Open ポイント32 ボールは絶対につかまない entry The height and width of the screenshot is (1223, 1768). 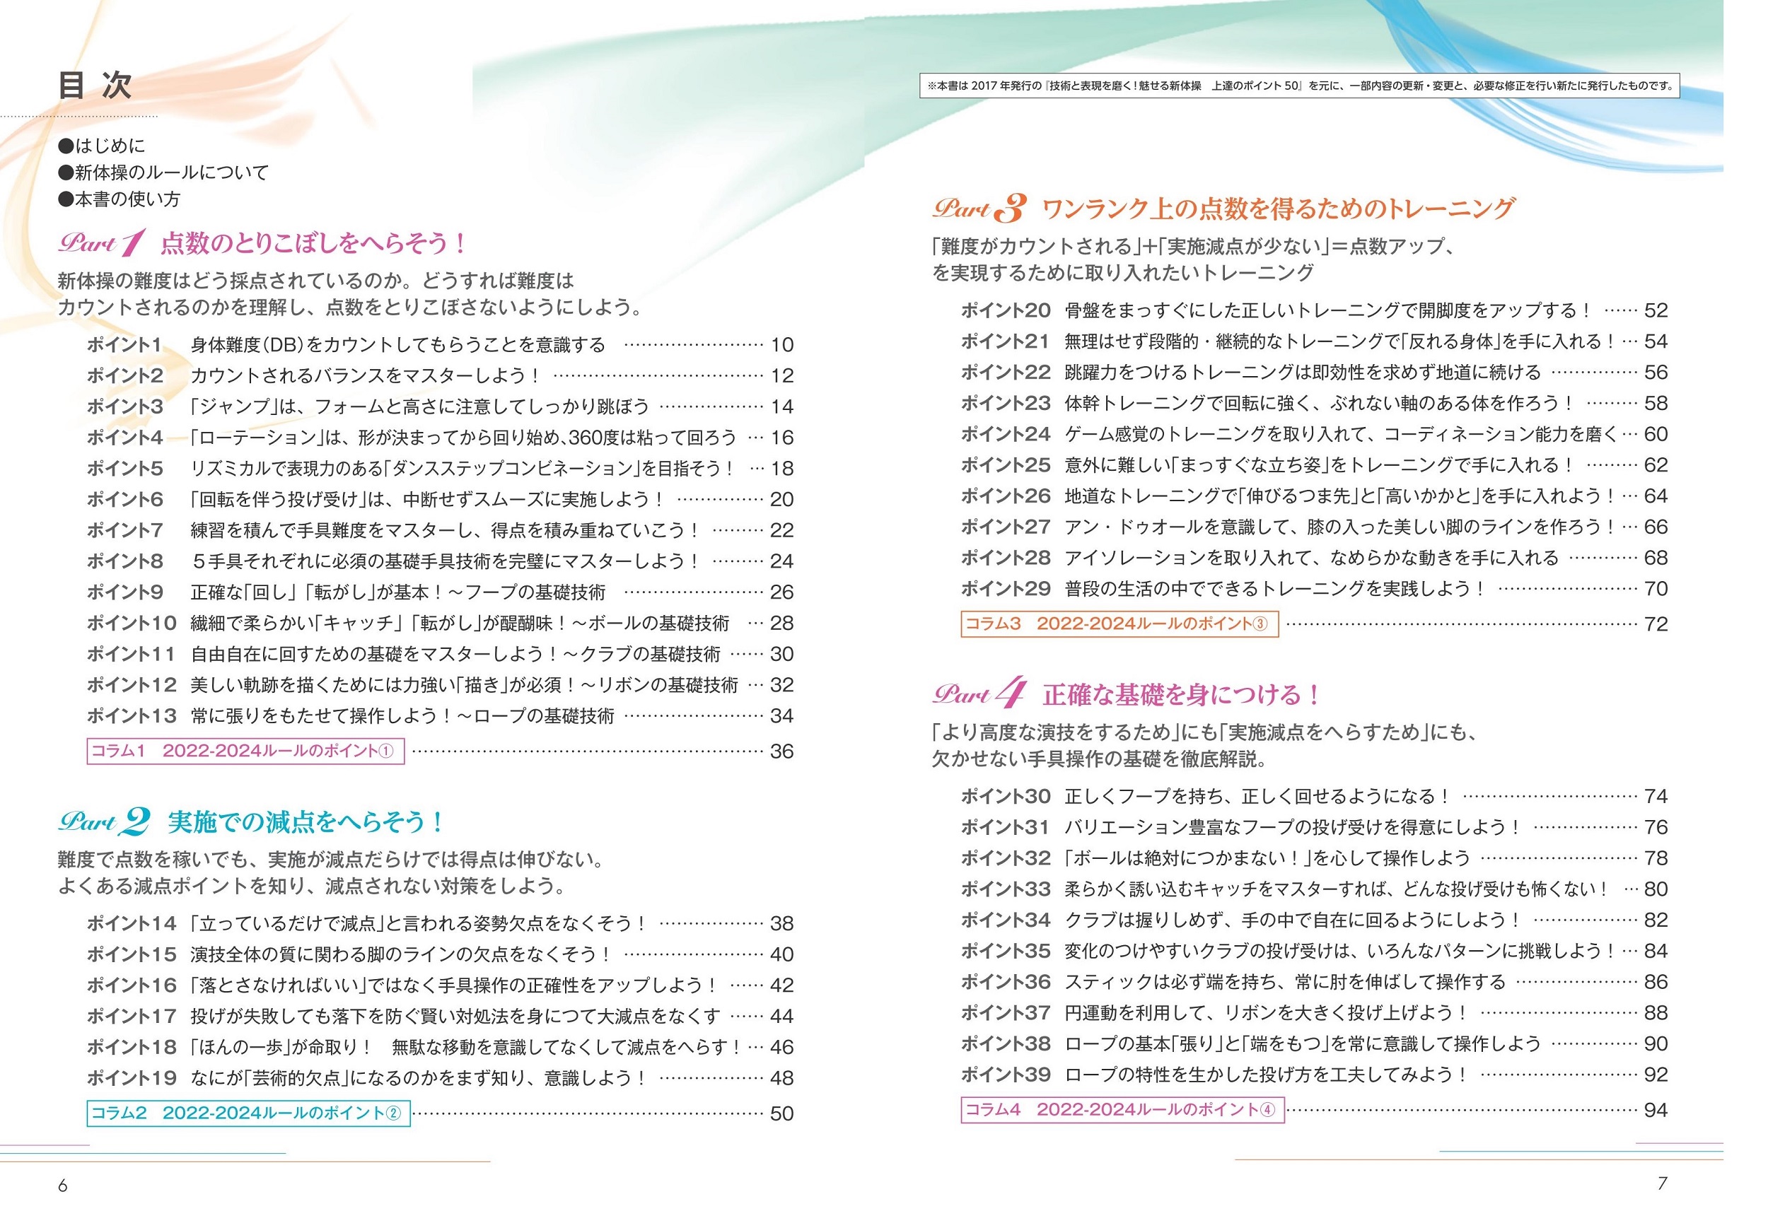[1314, 858]
